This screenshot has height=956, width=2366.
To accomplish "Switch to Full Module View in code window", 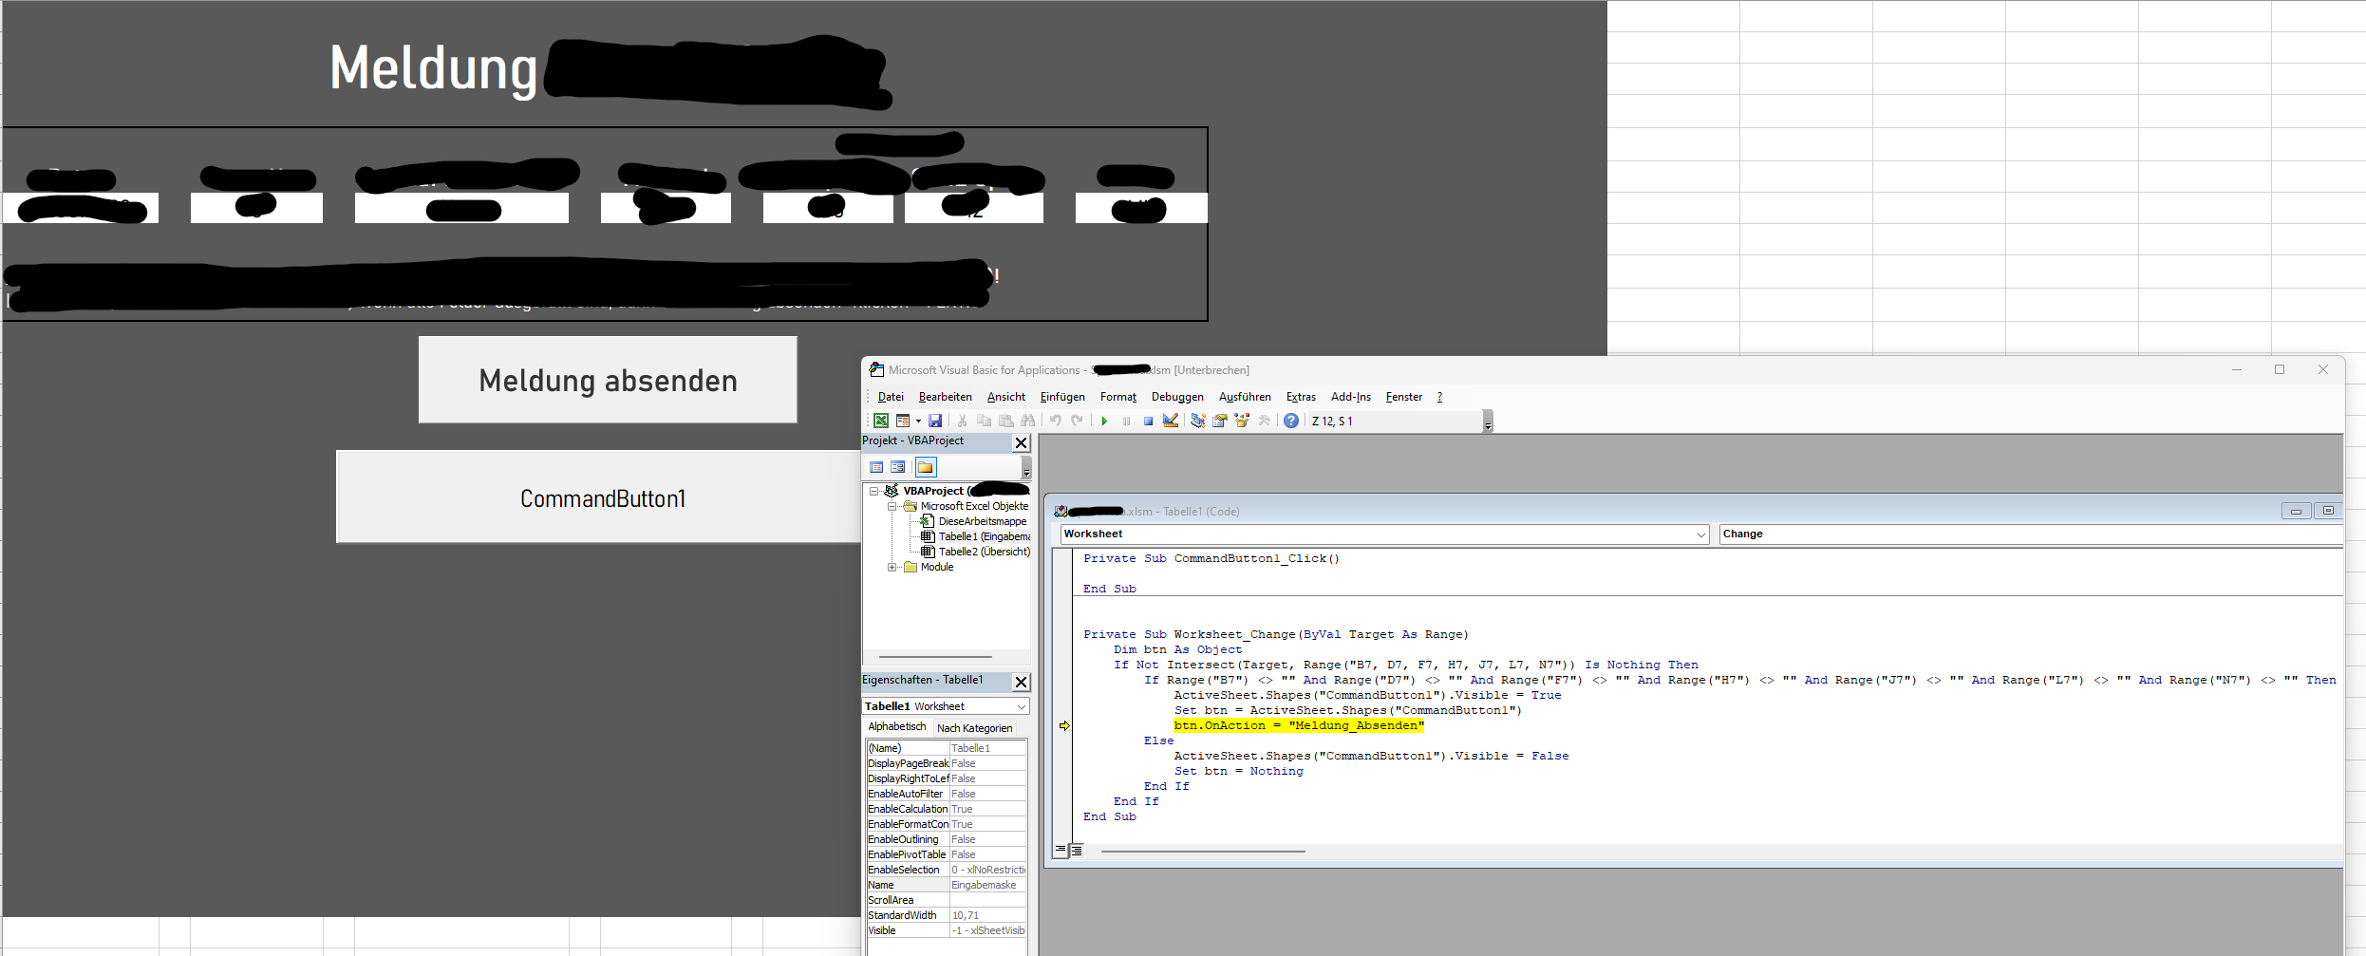I will tap(1077, 851).
